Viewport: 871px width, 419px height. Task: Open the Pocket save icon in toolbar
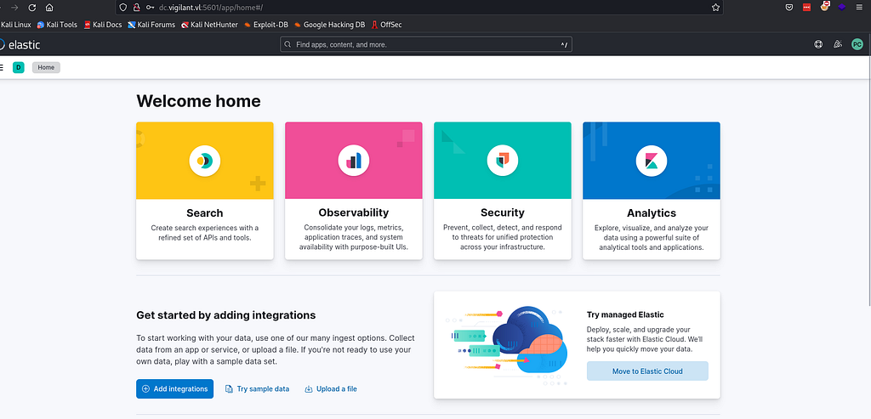pos(788,8)
